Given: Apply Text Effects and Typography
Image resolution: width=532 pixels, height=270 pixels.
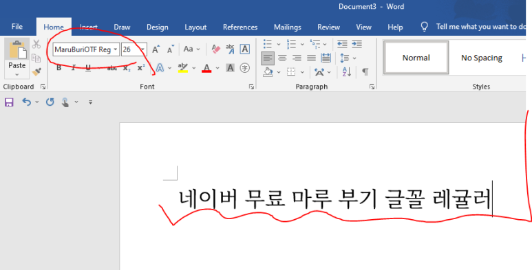Looking at the screenshot, I should click(160, 68).
